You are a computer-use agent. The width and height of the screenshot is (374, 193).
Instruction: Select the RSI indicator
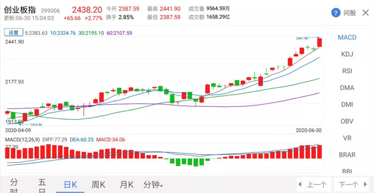(x=347, y=71)
